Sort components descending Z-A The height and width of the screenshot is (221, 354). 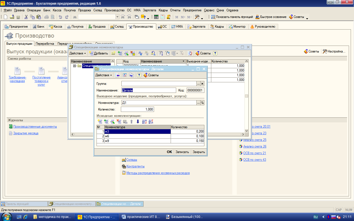[151, 122]
